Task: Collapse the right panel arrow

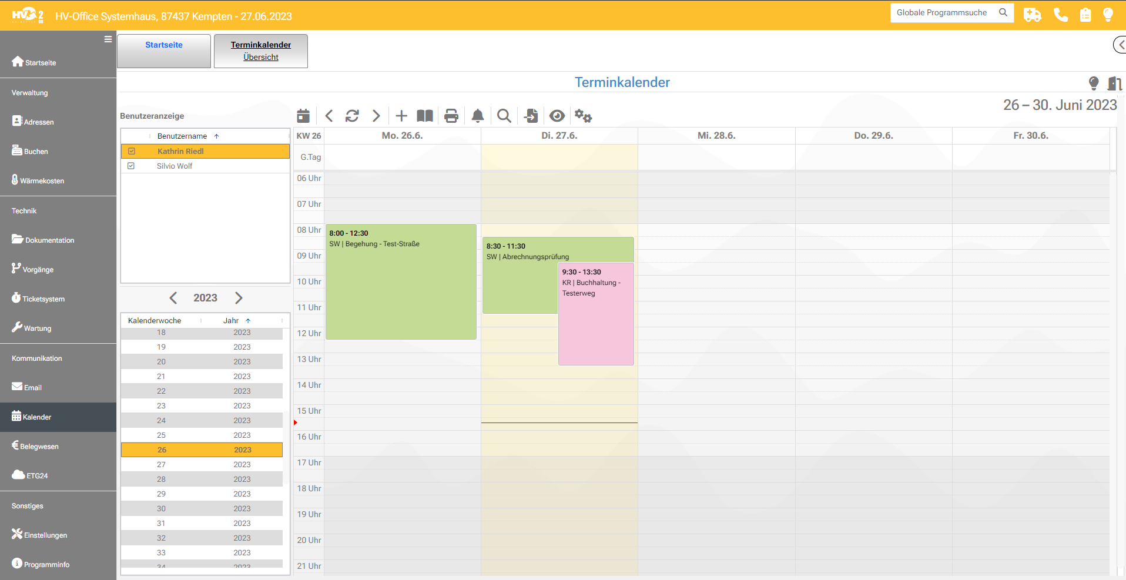Action: coord(1120,45)
